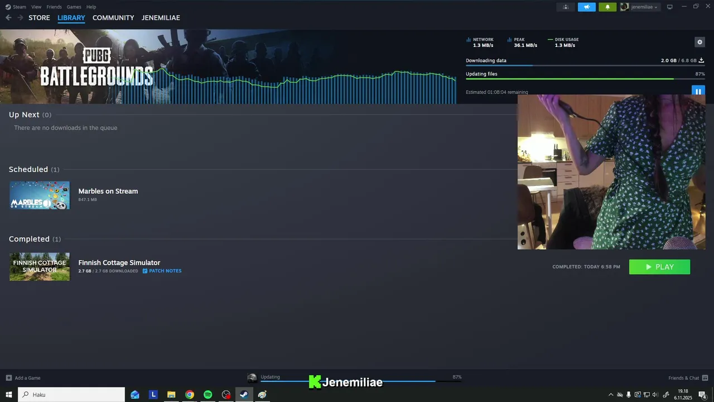The height and width of the screenshot is (402, 714).
Task: Click the Updating files progress bar
Action: click(x=585, y=79)
